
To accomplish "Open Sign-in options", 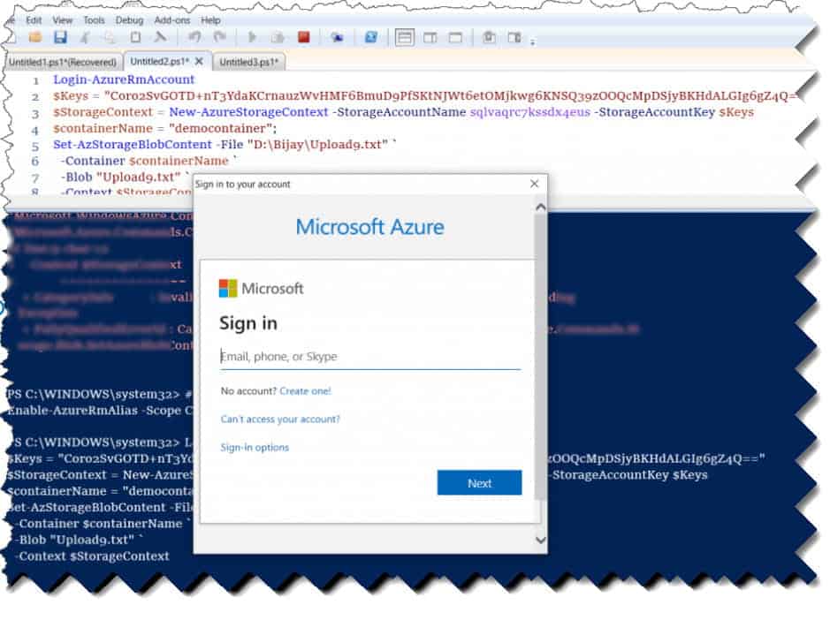I will (257, 447).
